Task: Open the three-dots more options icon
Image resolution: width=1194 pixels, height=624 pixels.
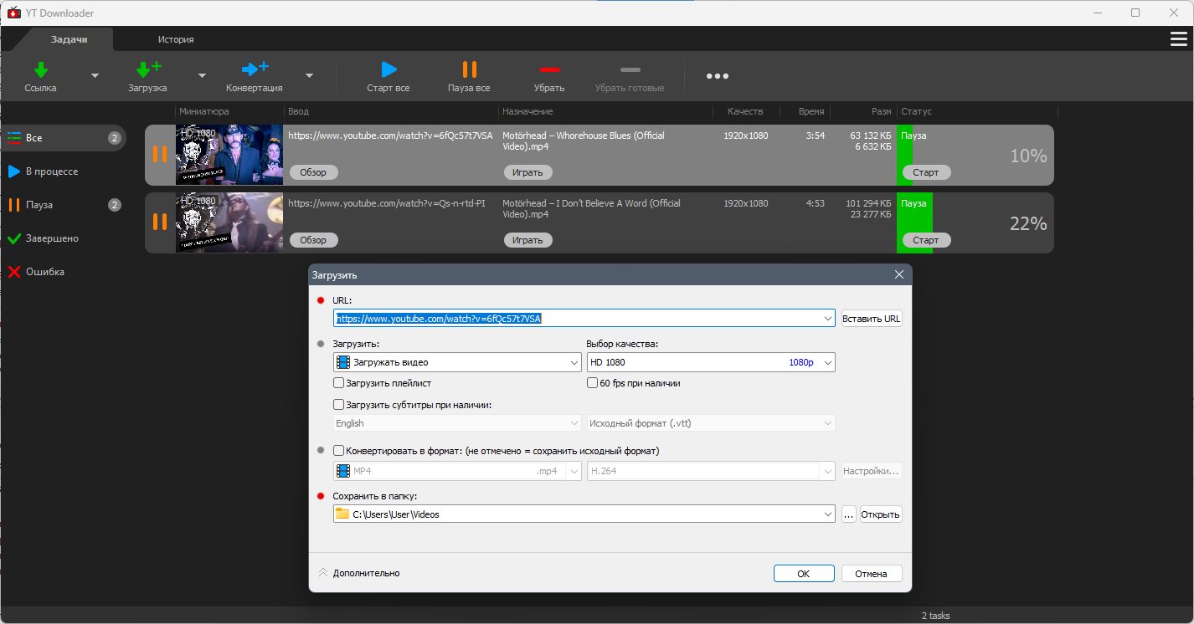Action: (718, 76)
